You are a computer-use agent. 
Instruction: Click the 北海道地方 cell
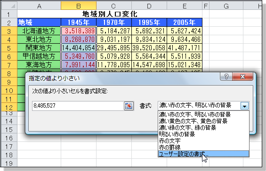tap(39, 31)
